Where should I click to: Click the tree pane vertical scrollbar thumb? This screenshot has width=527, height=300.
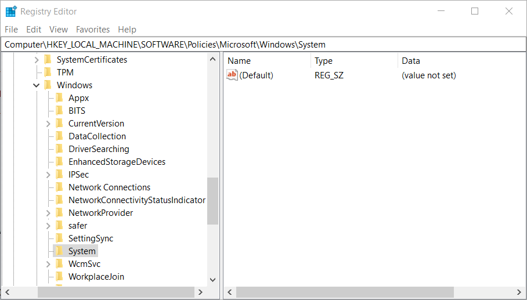(212, 201)
